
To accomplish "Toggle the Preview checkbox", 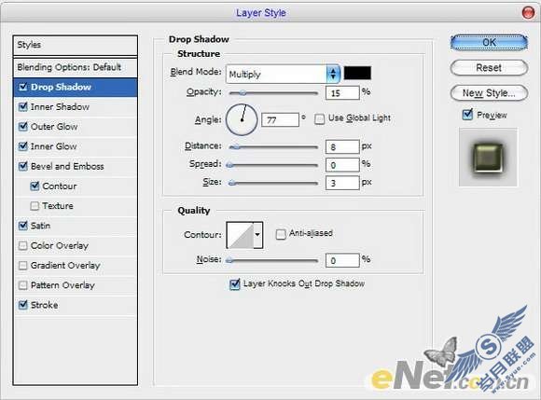I will click(467, 114).
